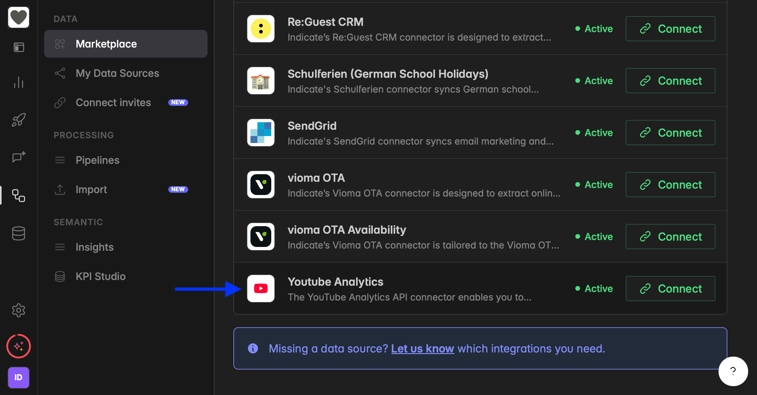Click SendGrid description 'syncs email marketing and...'
757x395 pixels.
pos(421,141)
